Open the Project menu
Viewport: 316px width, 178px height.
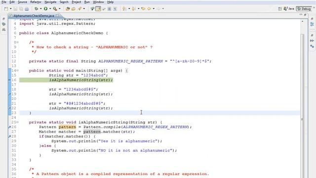(77, 2)
